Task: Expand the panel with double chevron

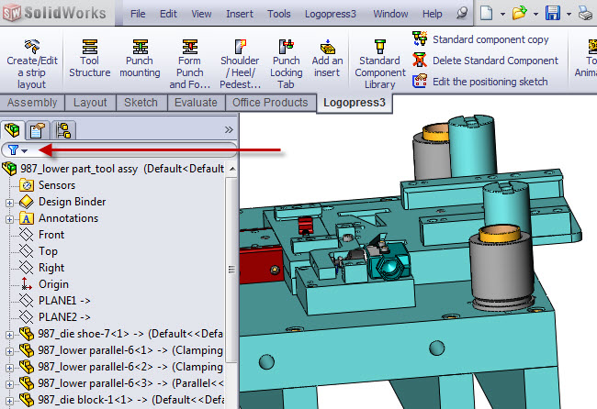Action: 229,129
